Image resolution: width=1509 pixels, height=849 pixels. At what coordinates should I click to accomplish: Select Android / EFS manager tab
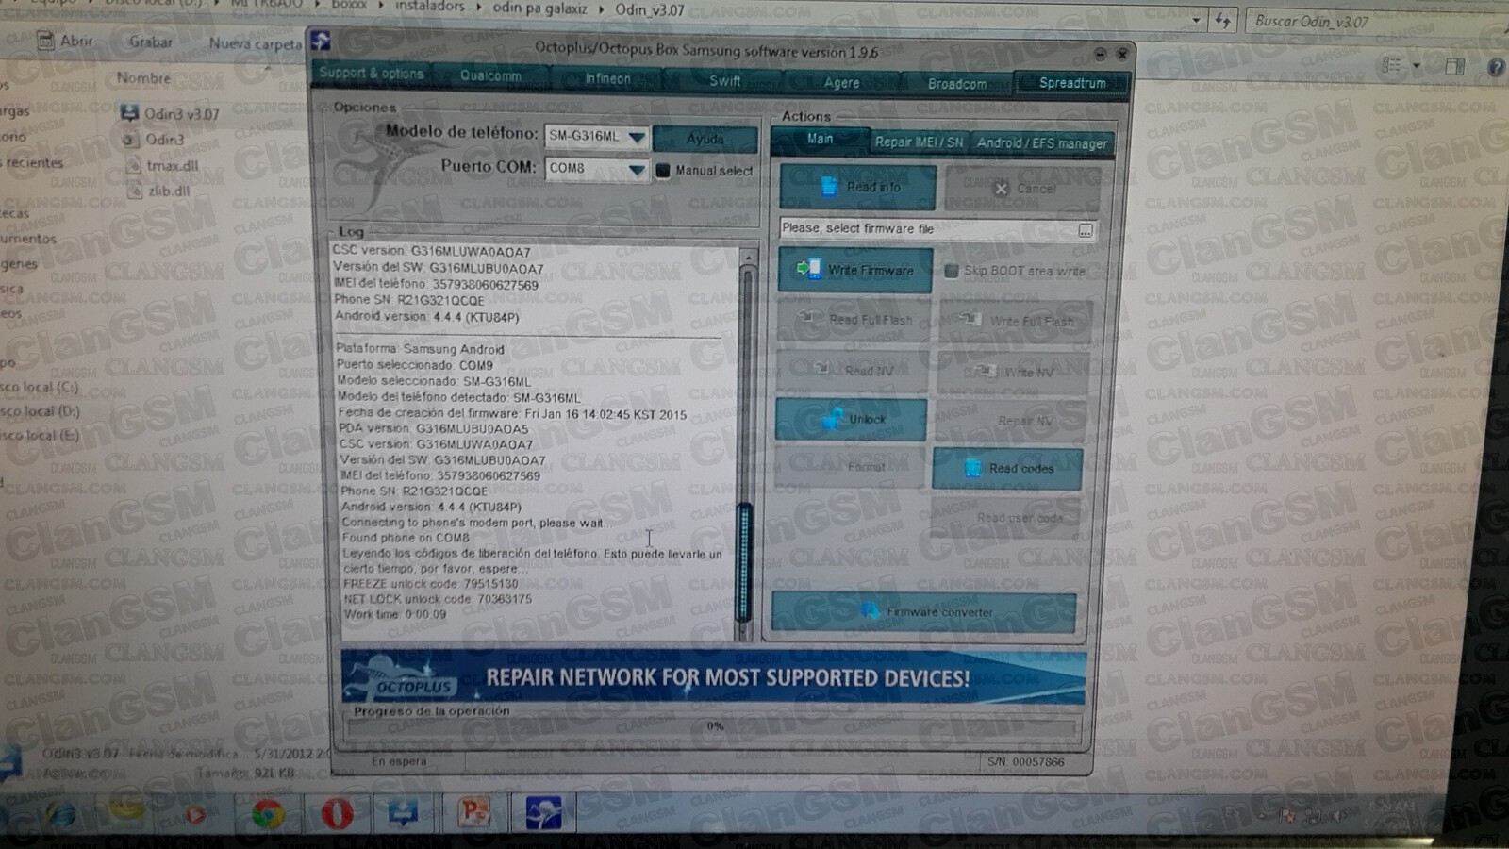(1042, 143)
